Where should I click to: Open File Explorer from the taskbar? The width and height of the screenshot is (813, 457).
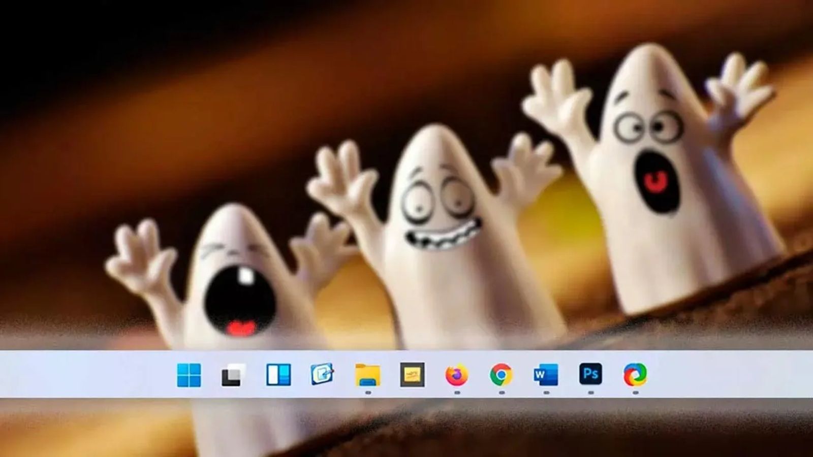tap(367, 375)
